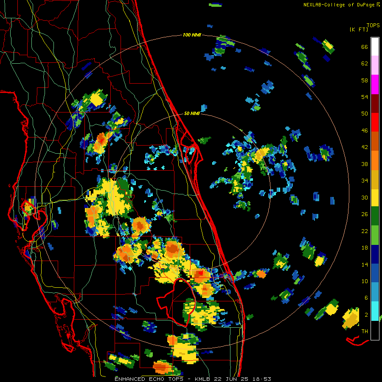
Task: Click the 14 value on the legend
Action: 365,264
